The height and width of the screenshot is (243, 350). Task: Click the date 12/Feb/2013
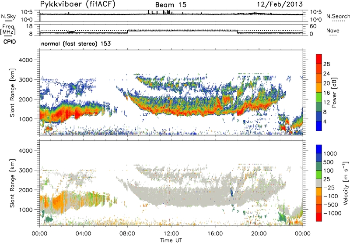tap(280, 4)
